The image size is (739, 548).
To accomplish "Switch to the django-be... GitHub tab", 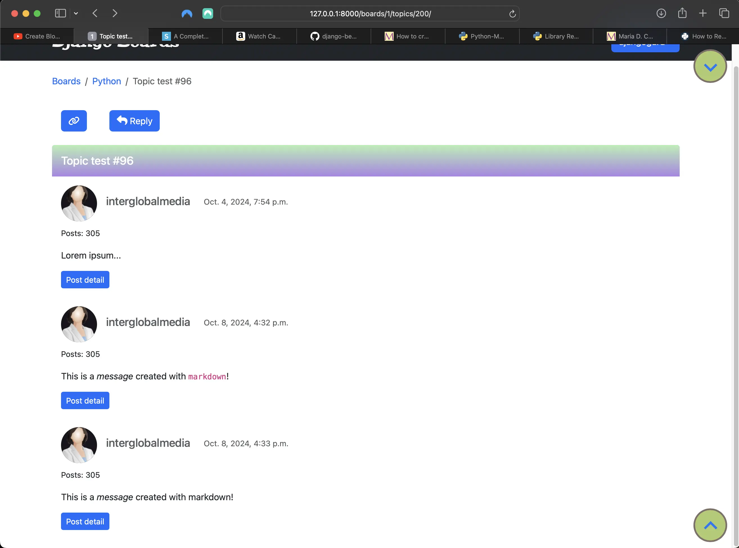I will 334,36.
